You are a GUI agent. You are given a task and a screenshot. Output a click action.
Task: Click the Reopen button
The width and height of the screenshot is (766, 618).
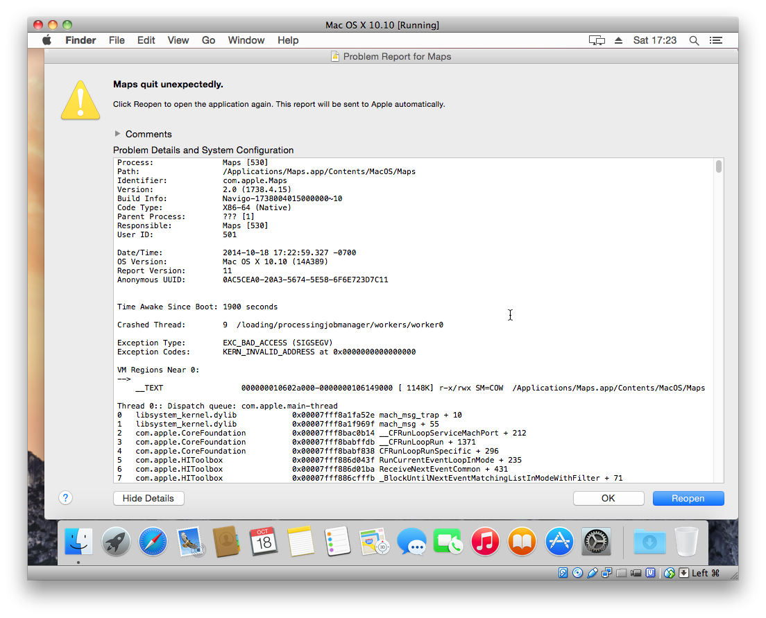point(688,498)
